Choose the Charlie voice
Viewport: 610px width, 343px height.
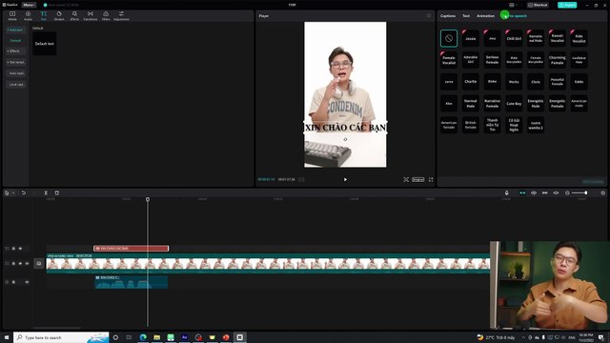click(471, 82)
